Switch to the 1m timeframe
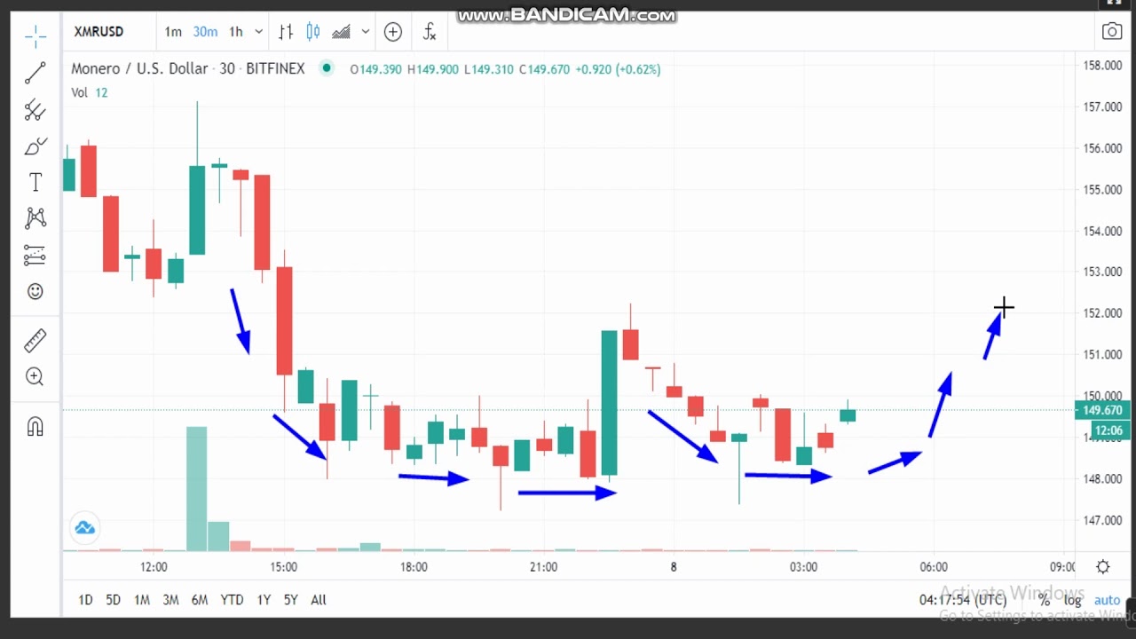The height and width of the screenshot is (639, 1136). tap(173, 32)
